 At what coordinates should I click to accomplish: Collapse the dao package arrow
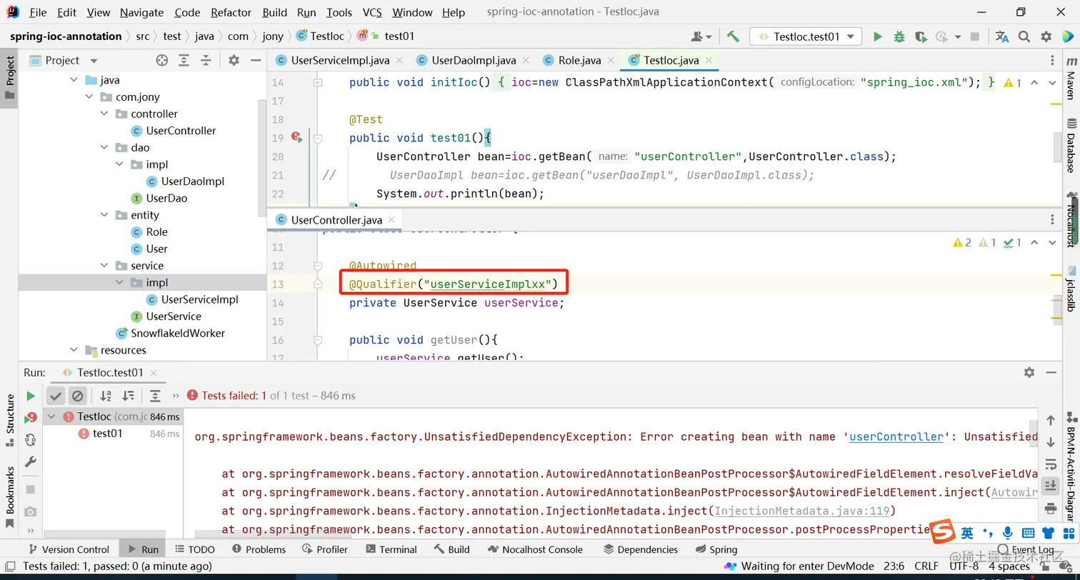tap(104, 148)
